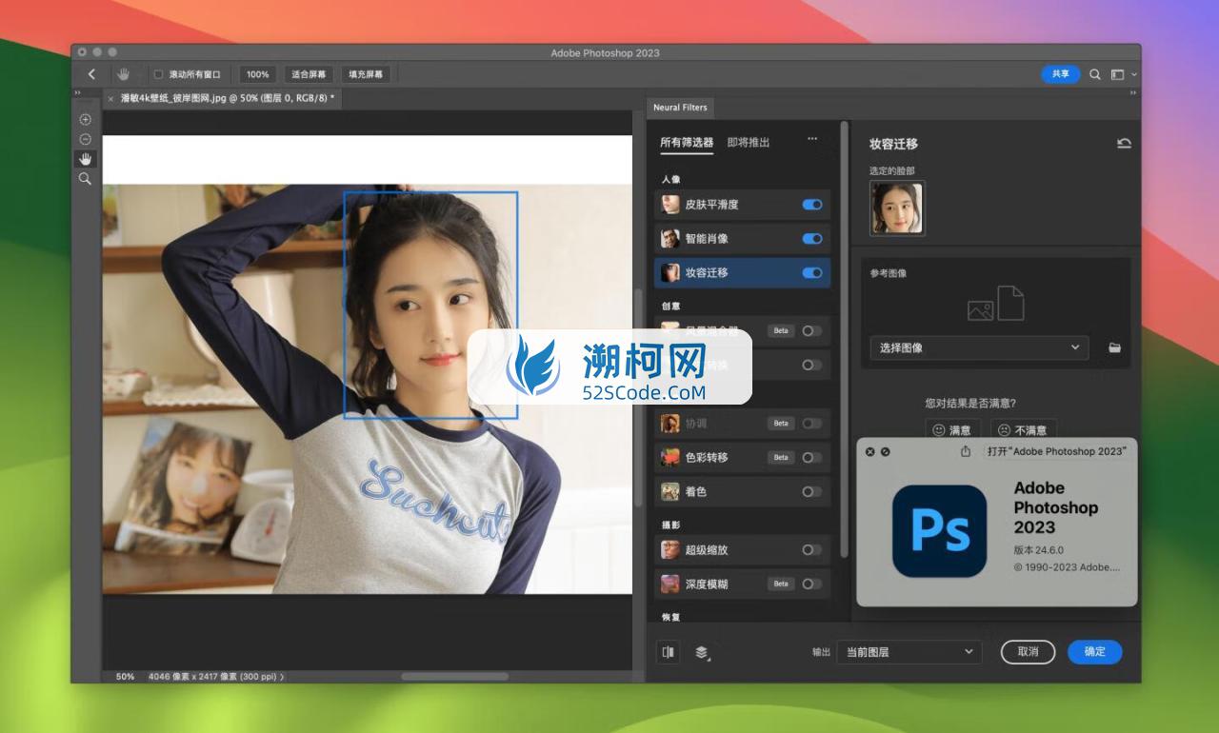This screenshot has height=733, width=1219.
Task: Open the workspace layout icon
Action: click(x=1118, y=74)
